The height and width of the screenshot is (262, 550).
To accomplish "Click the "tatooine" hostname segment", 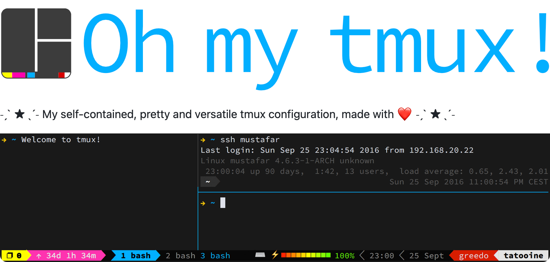I will point(523,256).
